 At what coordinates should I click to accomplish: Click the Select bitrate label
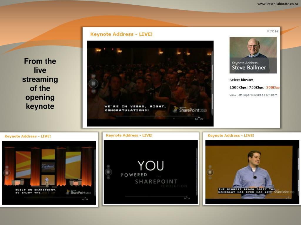[x=241, y=80]
